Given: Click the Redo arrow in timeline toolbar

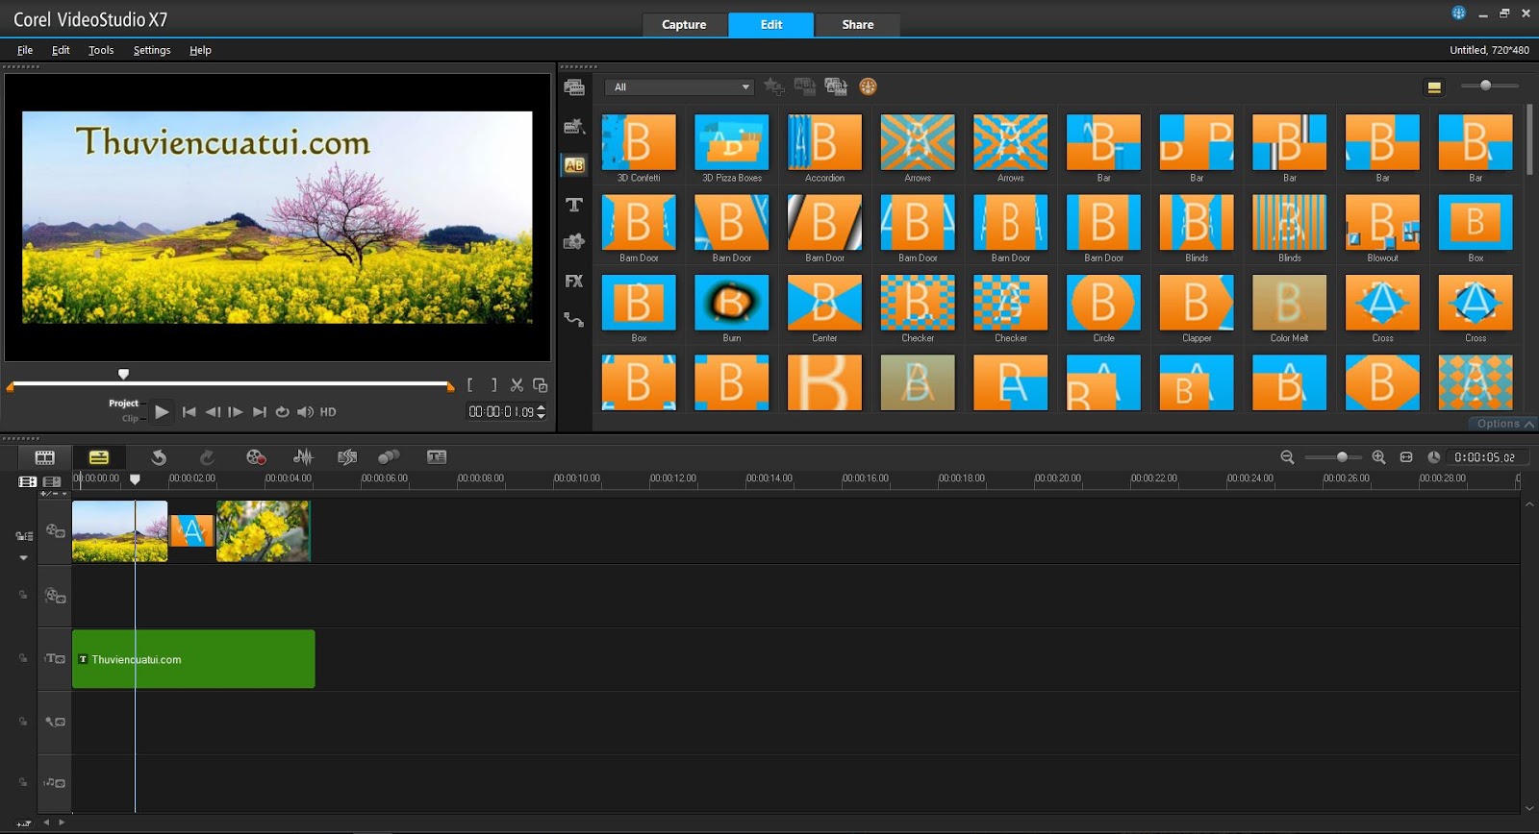Looking at the screenshot, I should [x=207, y=457].
